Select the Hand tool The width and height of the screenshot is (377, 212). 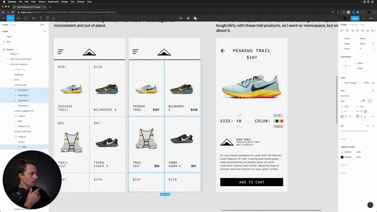pos(47,18)
